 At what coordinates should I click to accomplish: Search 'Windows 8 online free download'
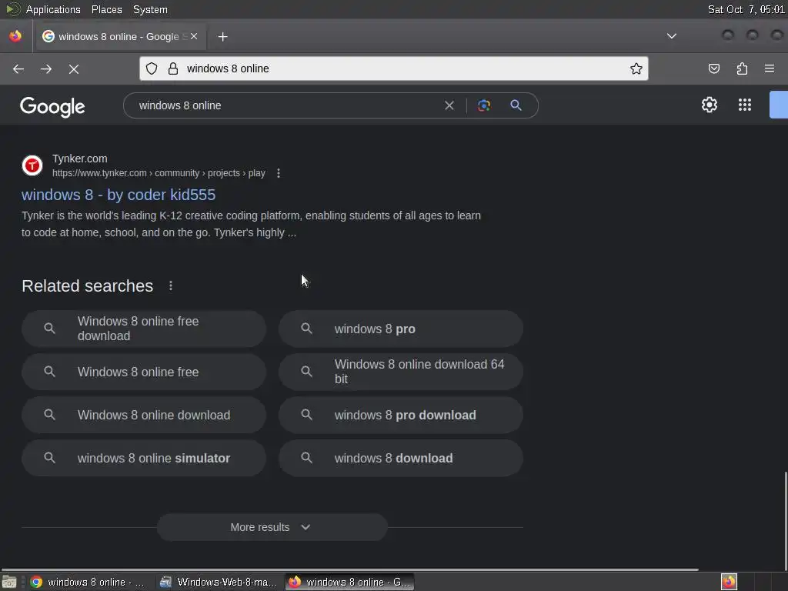(x=144, y=329)
